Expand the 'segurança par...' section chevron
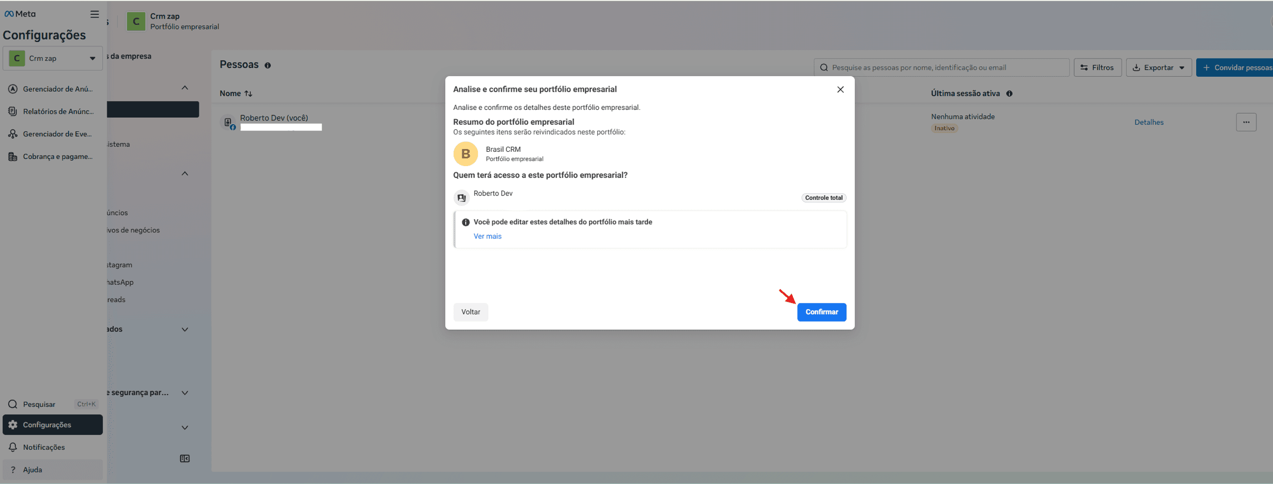The image size is (1273, 484). (185, 393)
